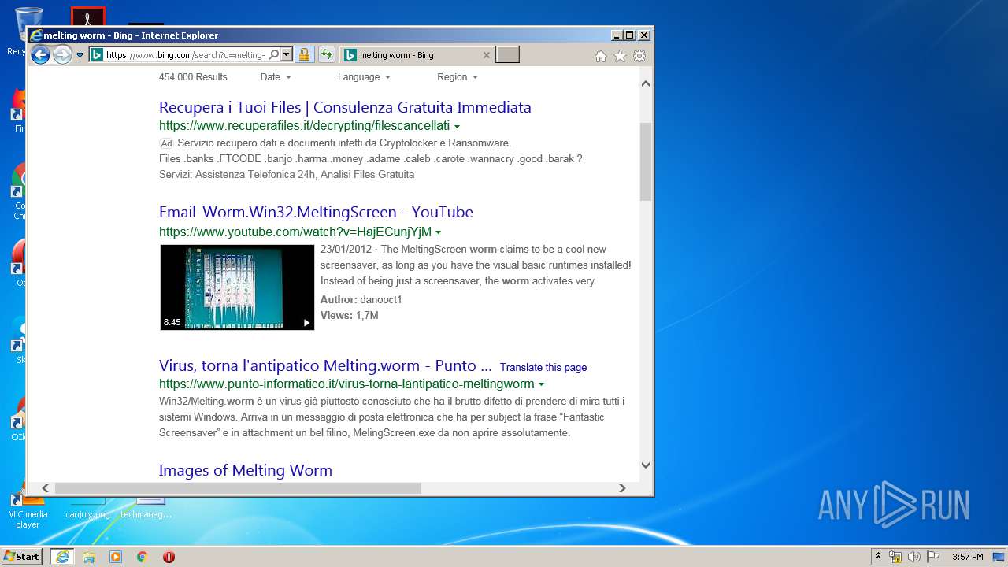
Task: Refresh the page with the green arrows icon
Action: point(327,55)
